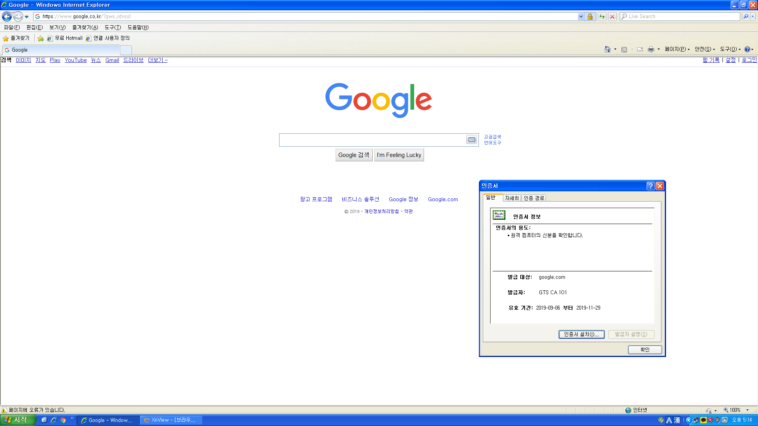Click the A input-mode language bar button
Viewport: 758px width, 426px height.
[669, 420]
